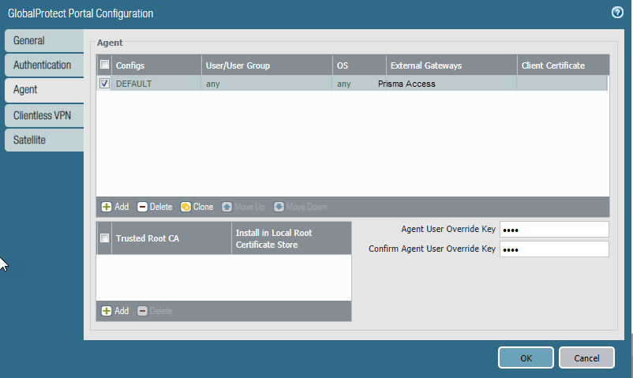
Task: Cancel the portal configuration dialog
Action: (586, 358)
